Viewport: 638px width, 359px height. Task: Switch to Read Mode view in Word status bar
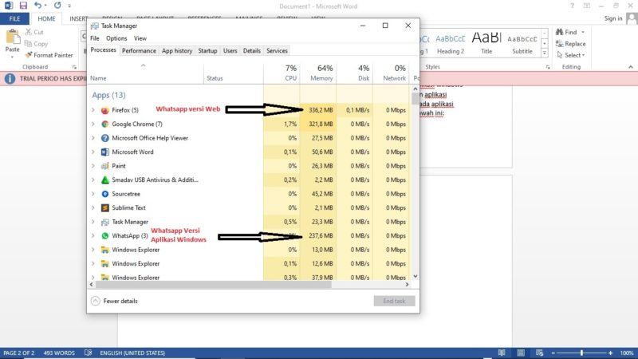pyautogui.click(x=502, y=353)
